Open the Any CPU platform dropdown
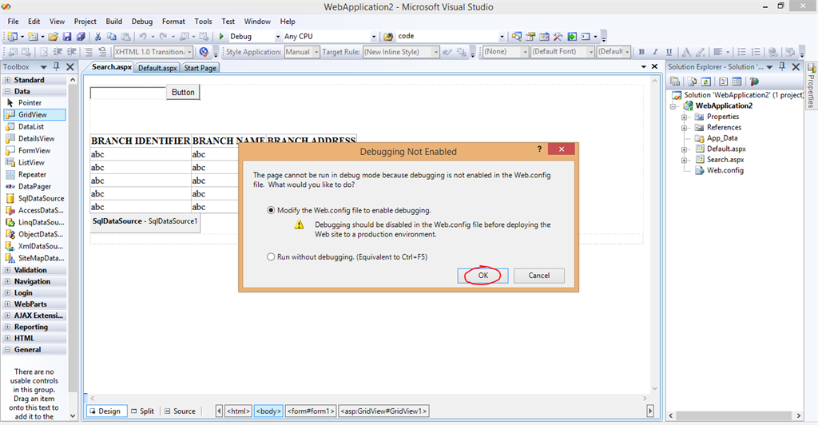The height and width of the screenshot is (425, 818). coord(374,37)
